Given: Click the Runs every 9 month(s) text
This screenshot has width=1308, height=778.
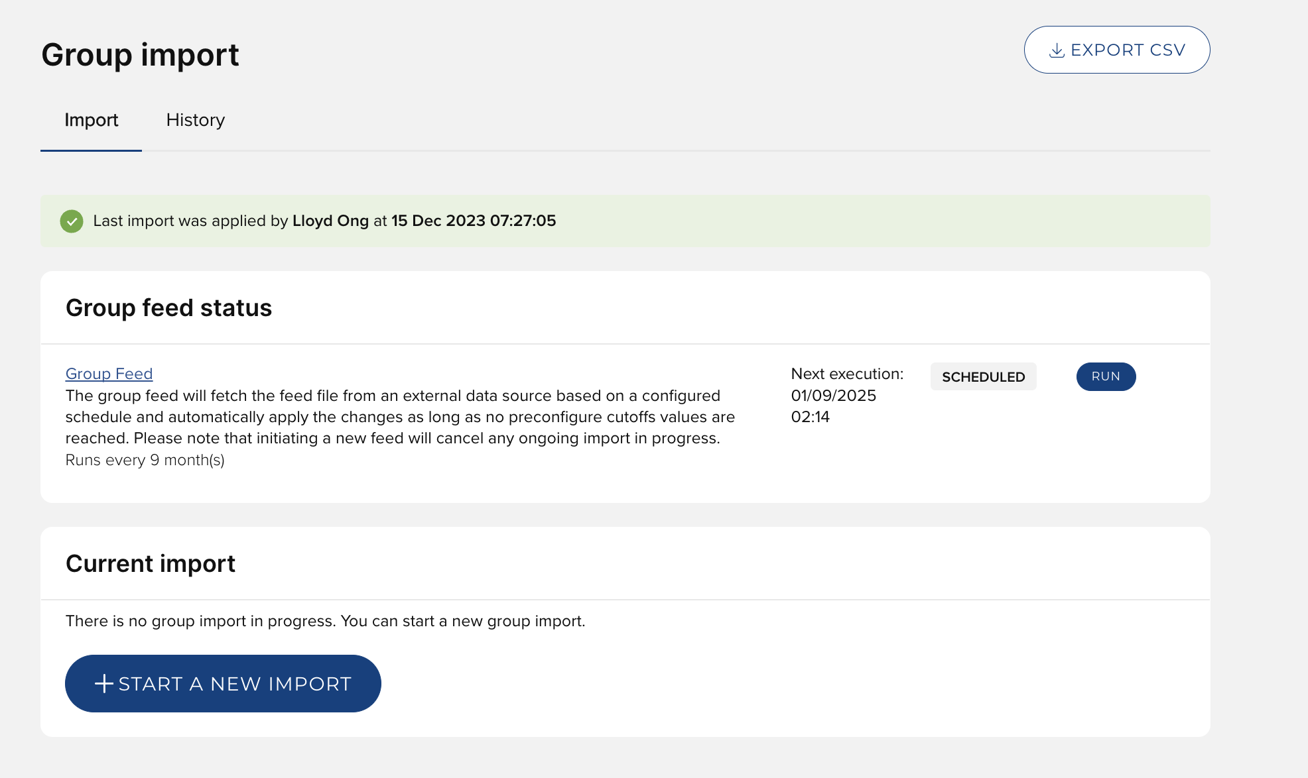Looking at the screenshot, I should point(145,460).
